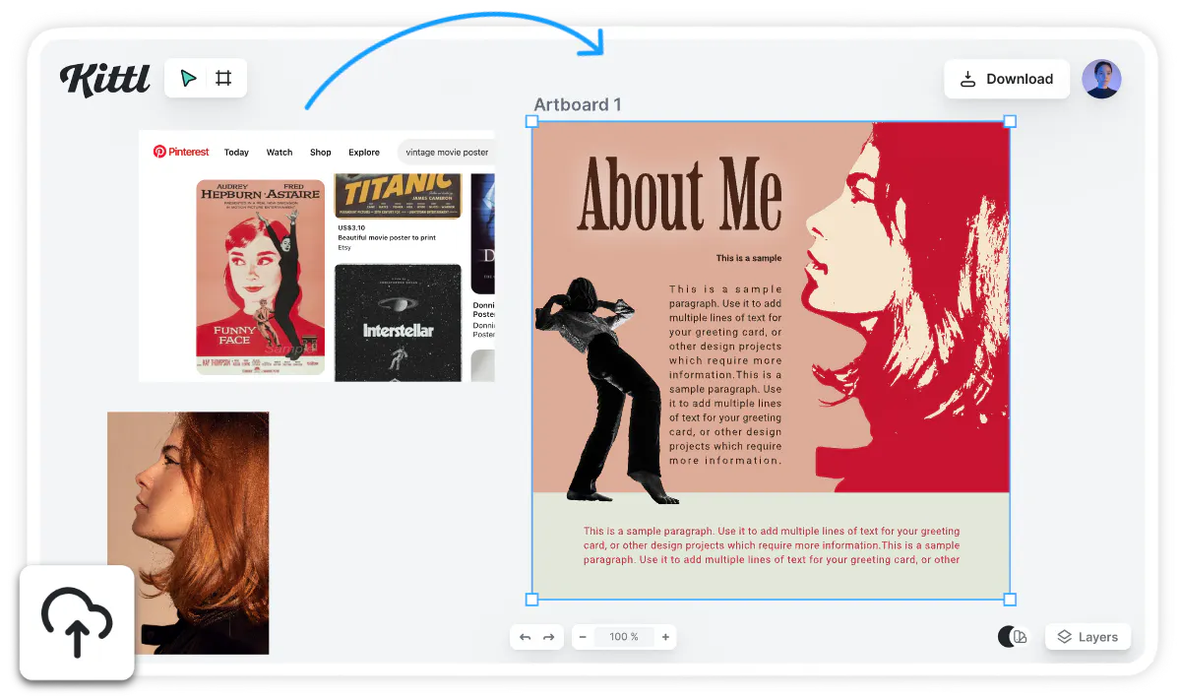The height and width of the screenshot is (699, 1181).
Task: Select the Funny Face poster thumbnail
Action: [260, 277]
